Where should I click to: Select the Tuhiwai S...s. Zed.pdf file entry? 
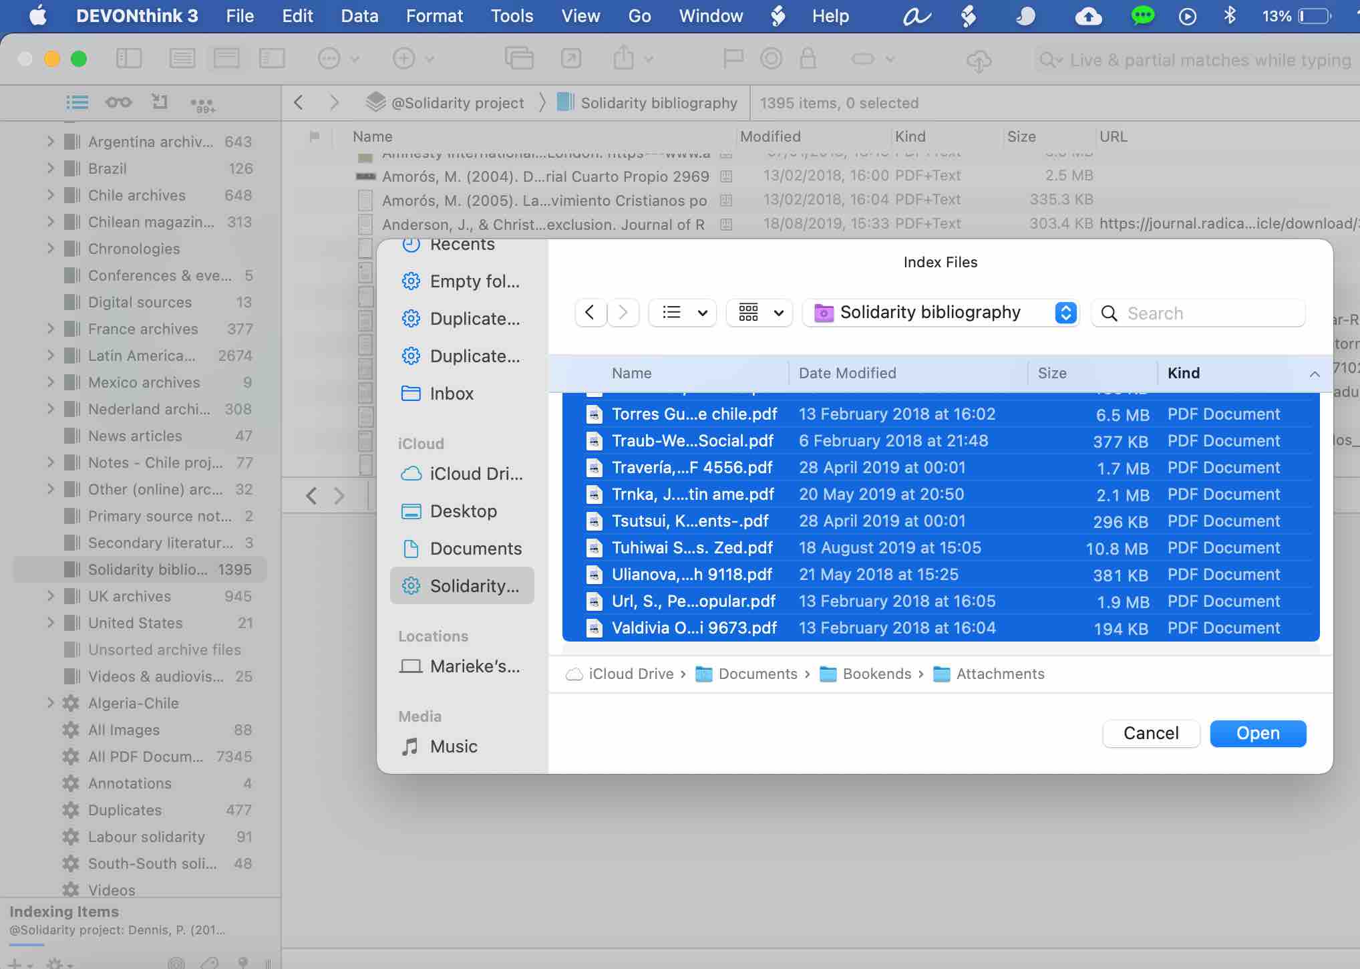[693, 547]
